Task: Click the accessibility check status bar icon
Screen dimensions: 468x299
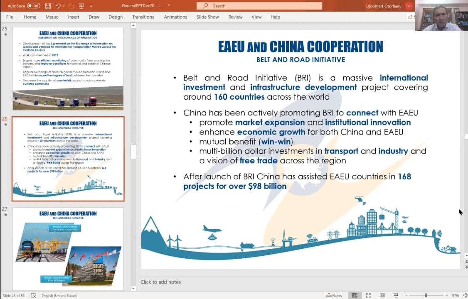Action: tap(33, 295)
